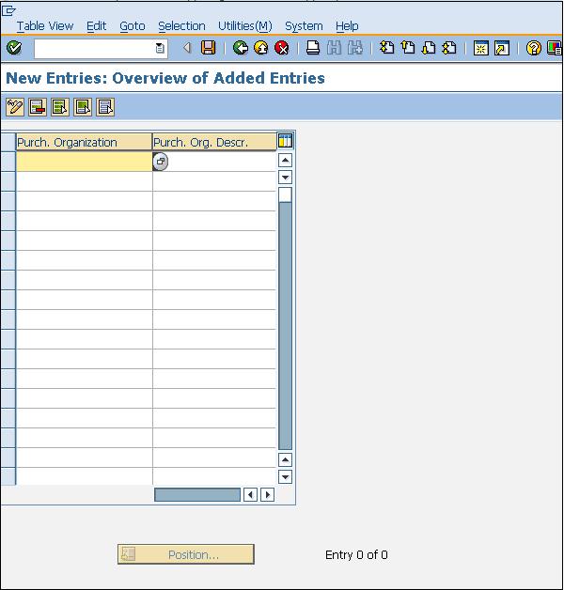Open the table configuration settings icon
This screenshot has height=590, width=564.
[285, 142]
